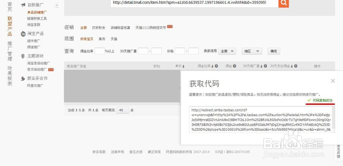Close the 获取代码 dialog
The width and height of the screenshot is (343, 166).
(x=333, y=81)
